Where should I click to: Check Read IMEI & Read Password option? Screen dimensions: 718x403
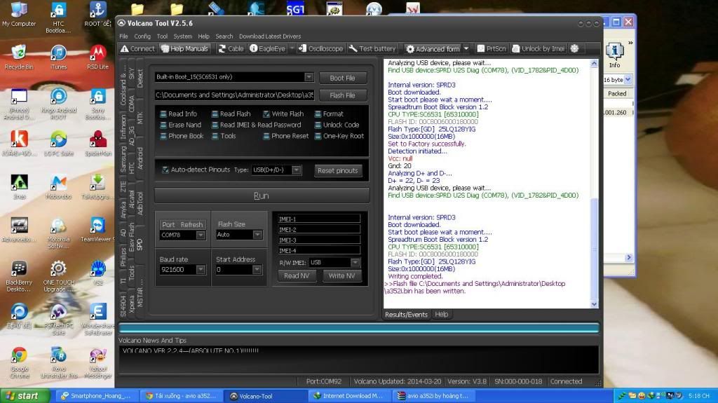pyautogui.click(x=215, y=125)
